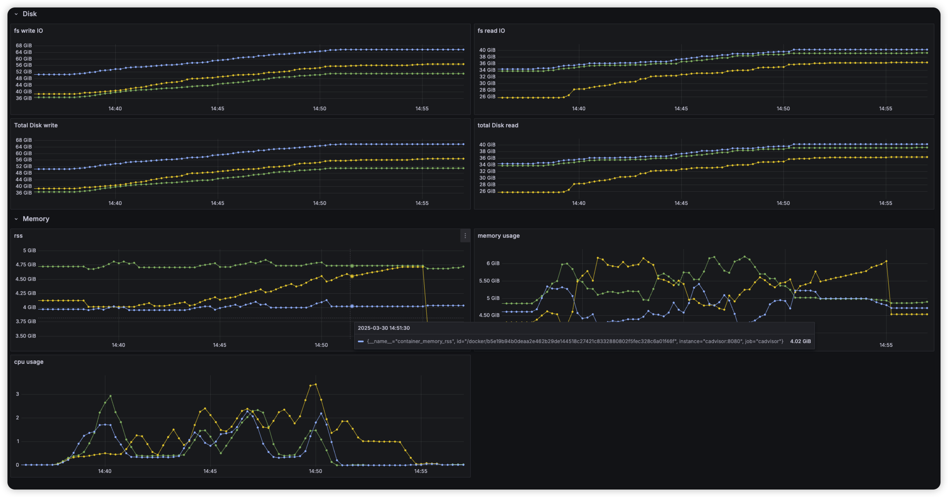Click the Memory row title
Screen dimensions: 948x497
36,219
